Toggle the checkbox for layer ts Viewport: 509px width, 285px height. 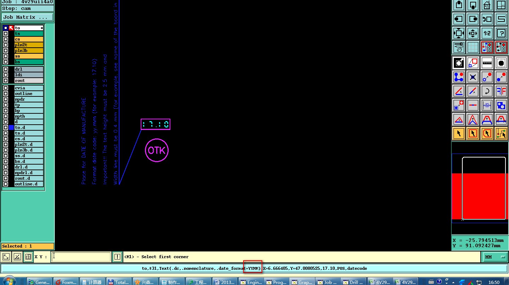[x=6, y=34]
